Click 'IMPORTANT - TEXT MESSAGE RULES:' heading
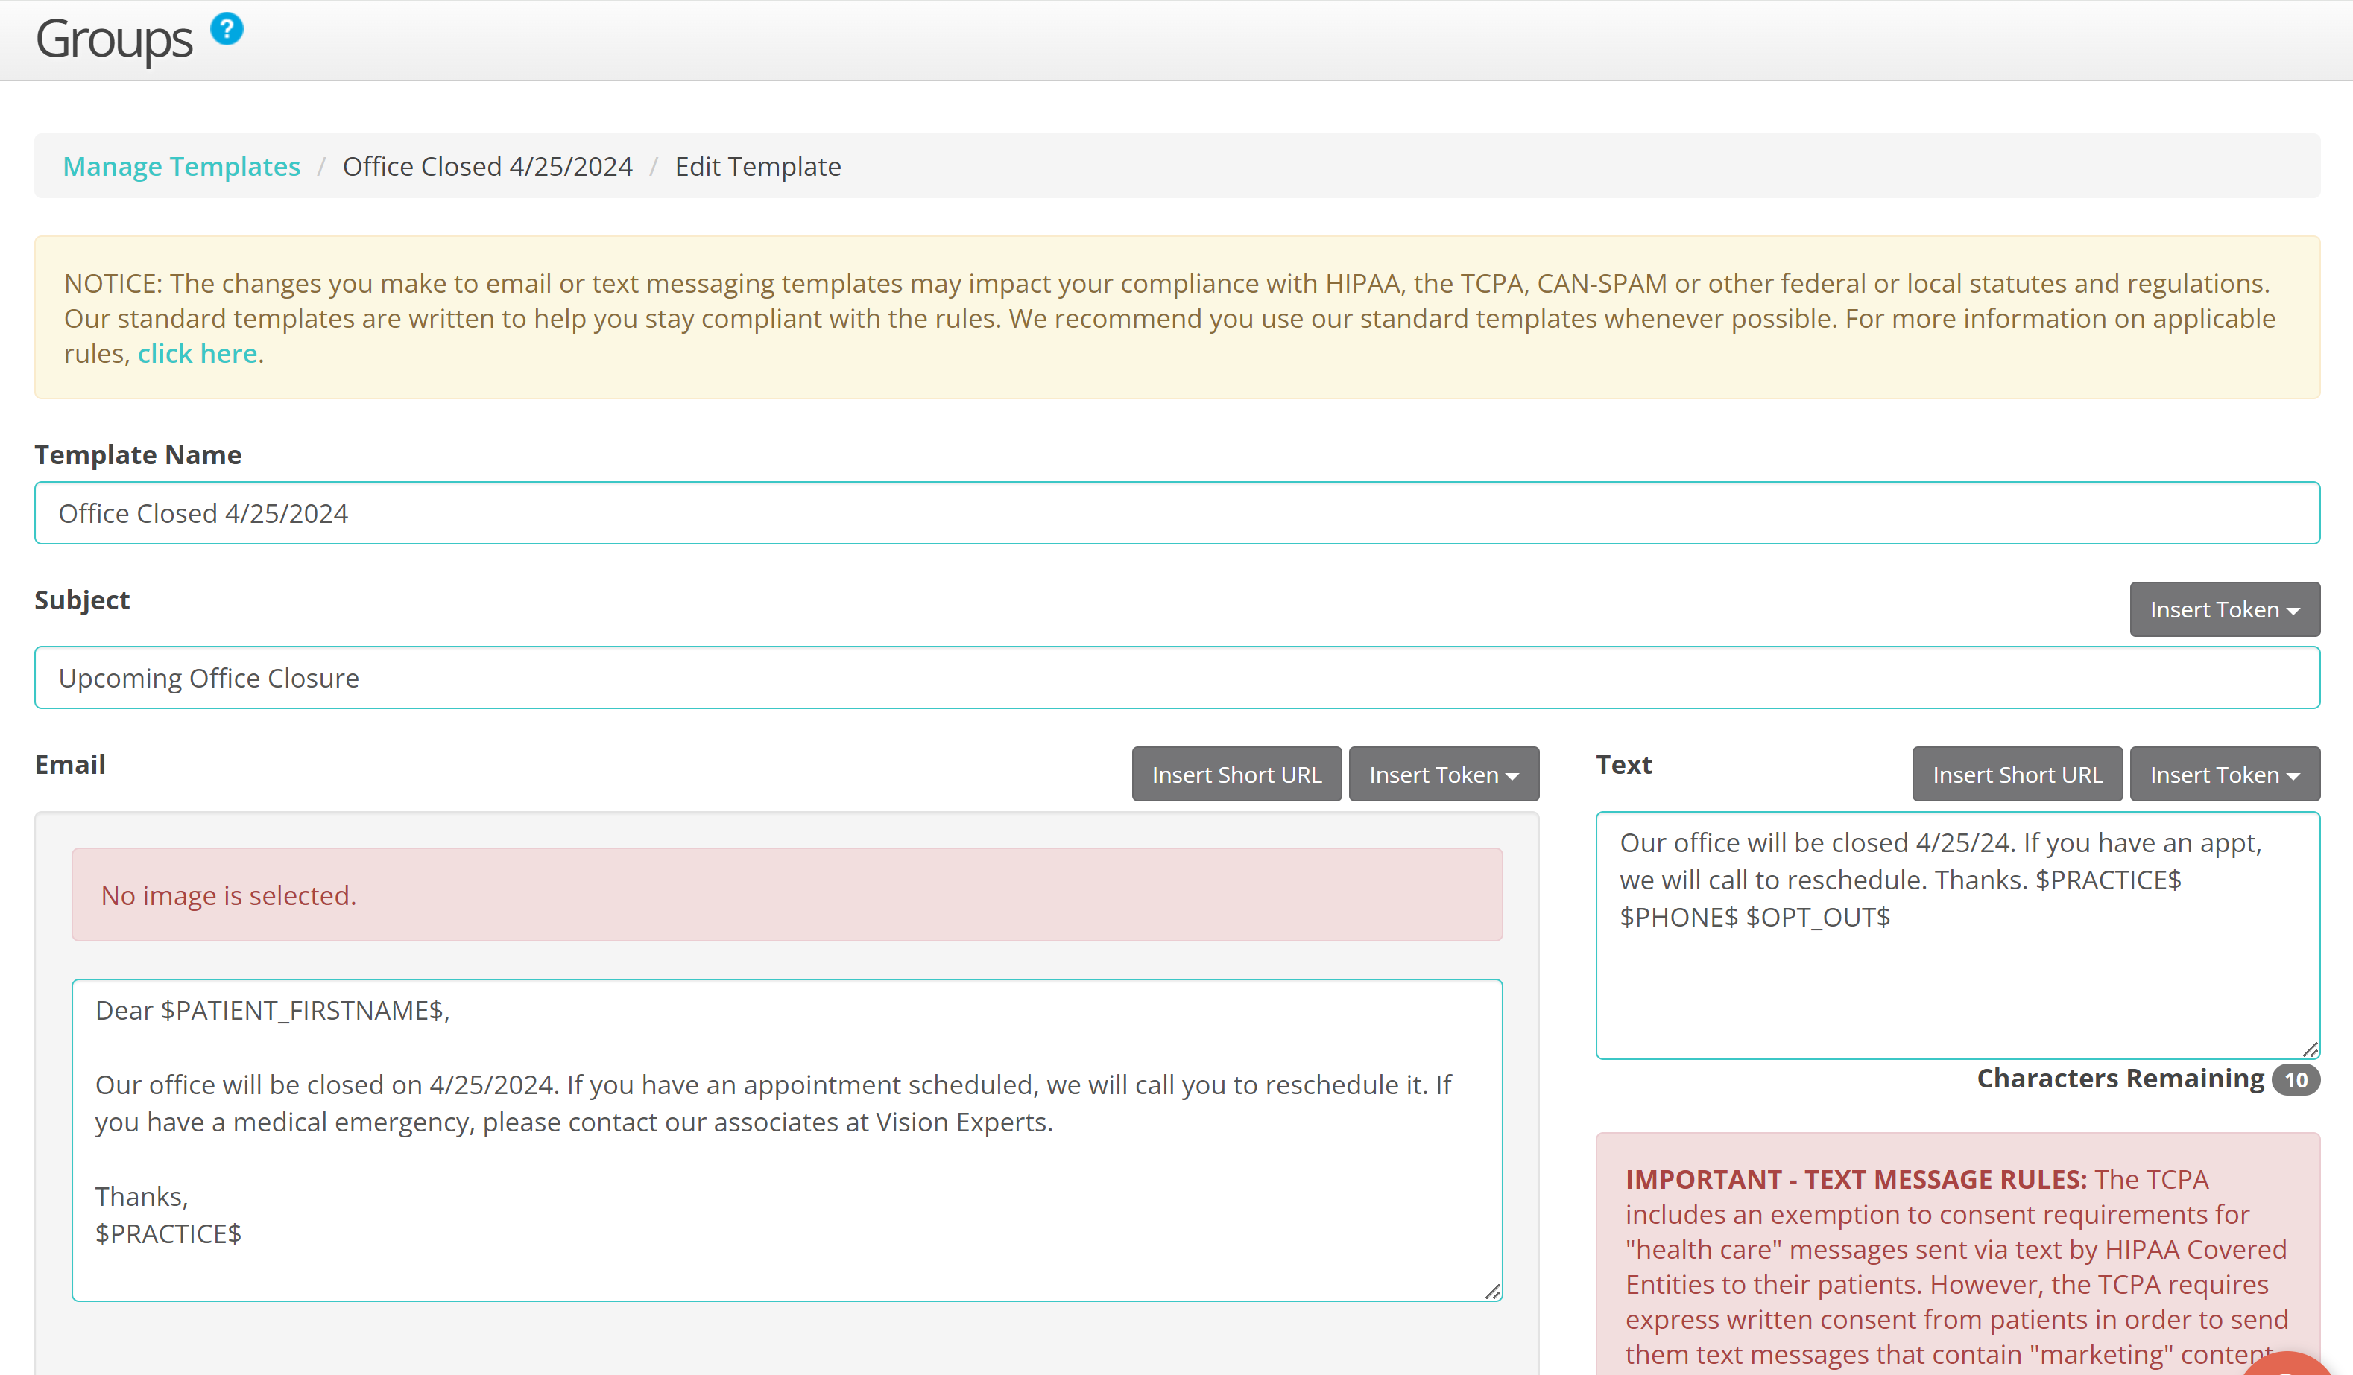 [1855, 1179]
